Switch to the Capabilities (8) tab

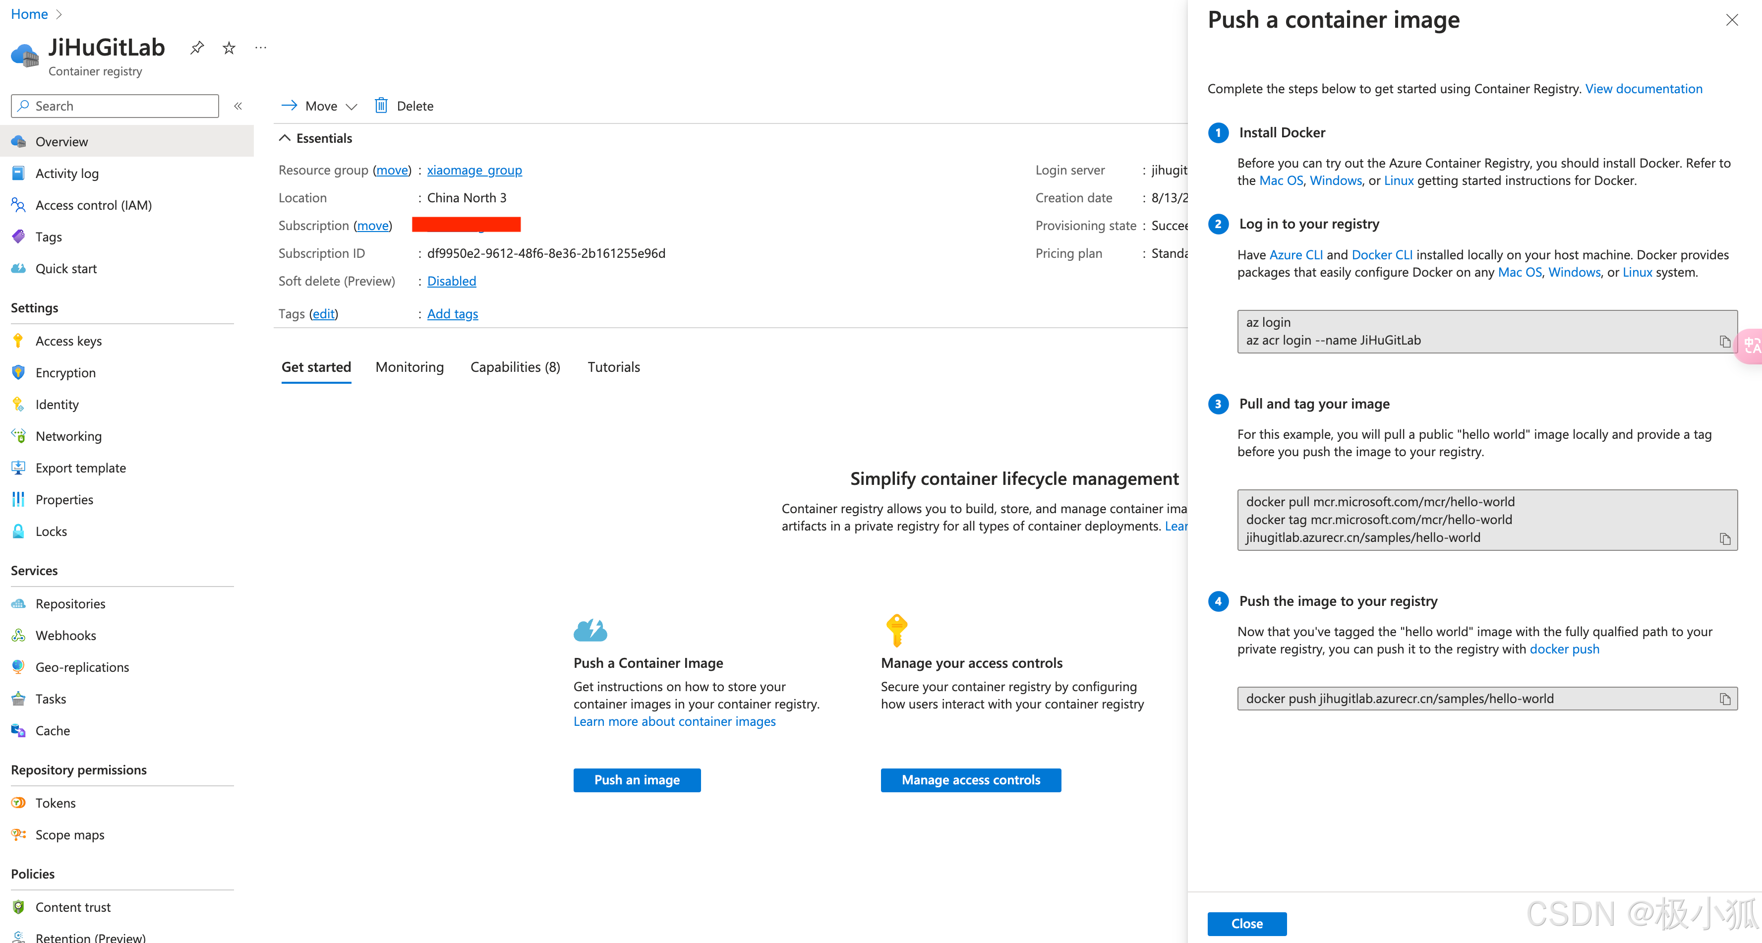coord(515,367)
